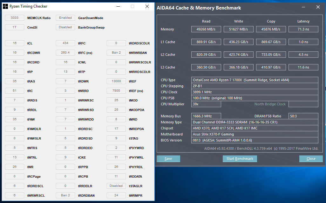Click the Chipset value AMD X370

[255, 128]
